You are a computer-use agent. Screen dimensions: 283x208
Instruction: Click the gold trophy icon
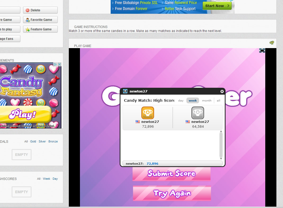pos(147,113)
